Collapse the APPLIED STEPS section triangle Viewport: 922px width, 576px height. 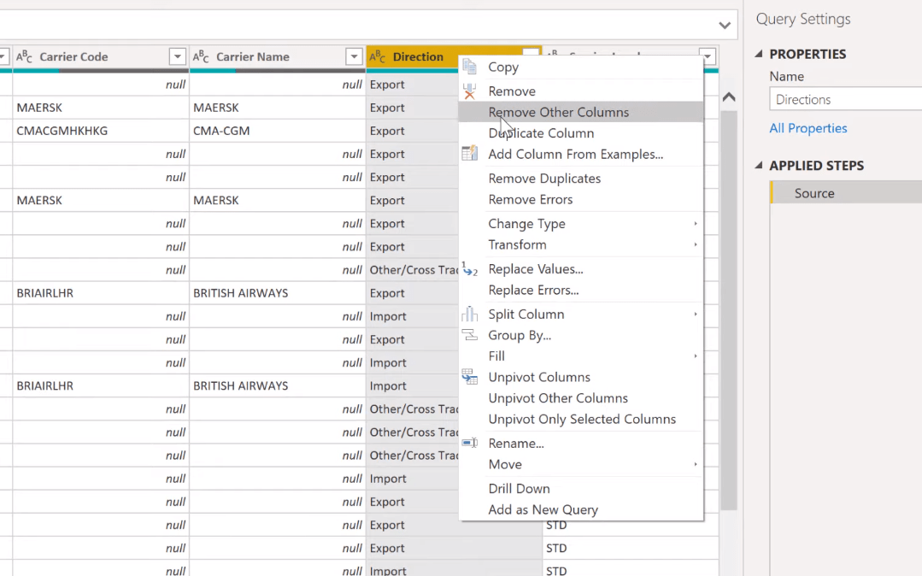pos(759,165)
